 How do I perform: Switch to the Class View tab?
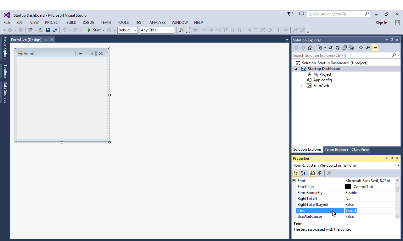360,150
